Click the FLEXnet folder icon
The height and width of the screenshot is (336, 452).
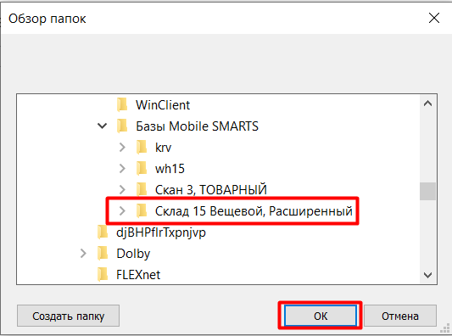(103, 274)
